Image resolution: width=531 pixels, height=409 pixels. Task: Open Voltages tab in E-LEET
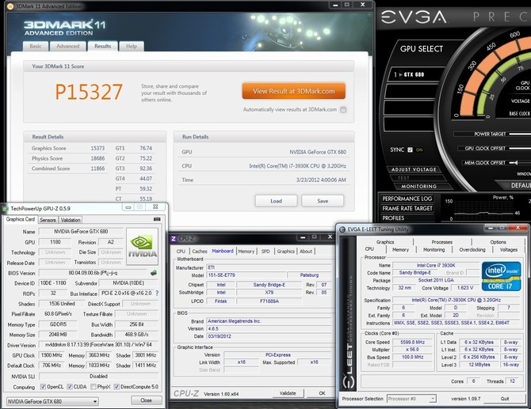(x=509, y=250)
